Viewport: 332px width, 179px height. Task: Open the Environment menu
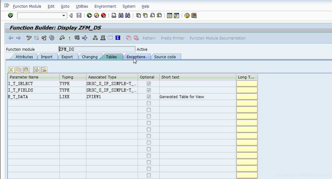coord(105,6)
